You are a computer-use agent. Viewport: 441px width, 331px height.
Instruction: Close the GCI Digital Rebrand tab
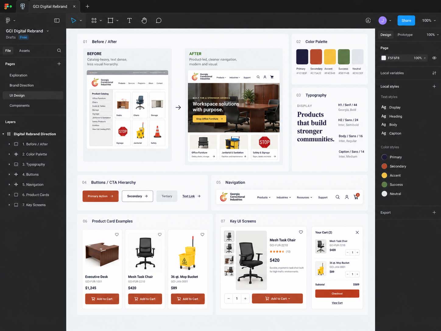[74, 6]
